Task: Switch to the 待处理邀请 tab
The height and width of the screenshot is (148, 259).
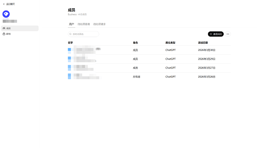Action: pos(84,24)
